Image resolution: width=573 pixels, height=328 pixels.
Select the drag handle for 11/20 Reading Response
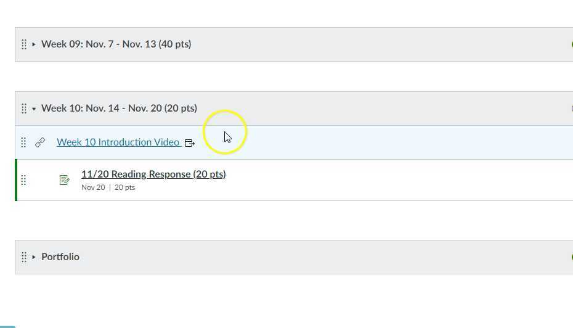pos(23,180)
